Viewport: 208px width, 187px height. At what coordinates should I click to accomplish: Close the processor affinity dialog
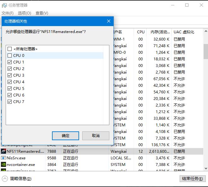[109, 21]
